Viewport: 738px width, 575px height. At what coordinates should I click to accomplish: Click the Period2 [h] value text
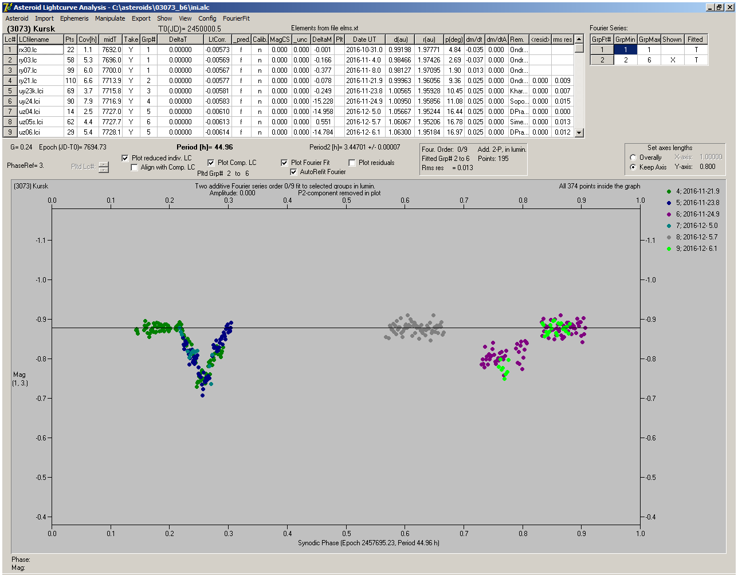click(x=354, y=147)
